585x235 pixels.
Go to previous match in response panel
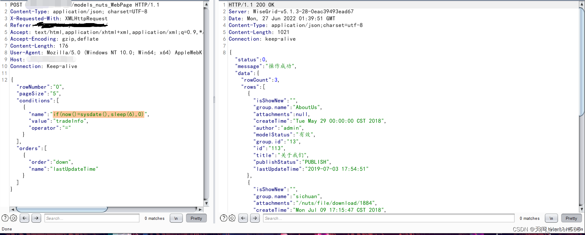click(x=243, y=218)
